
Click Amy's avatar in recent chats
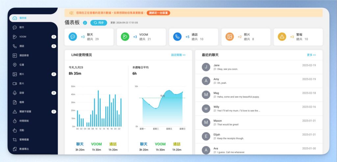(206, 81)
